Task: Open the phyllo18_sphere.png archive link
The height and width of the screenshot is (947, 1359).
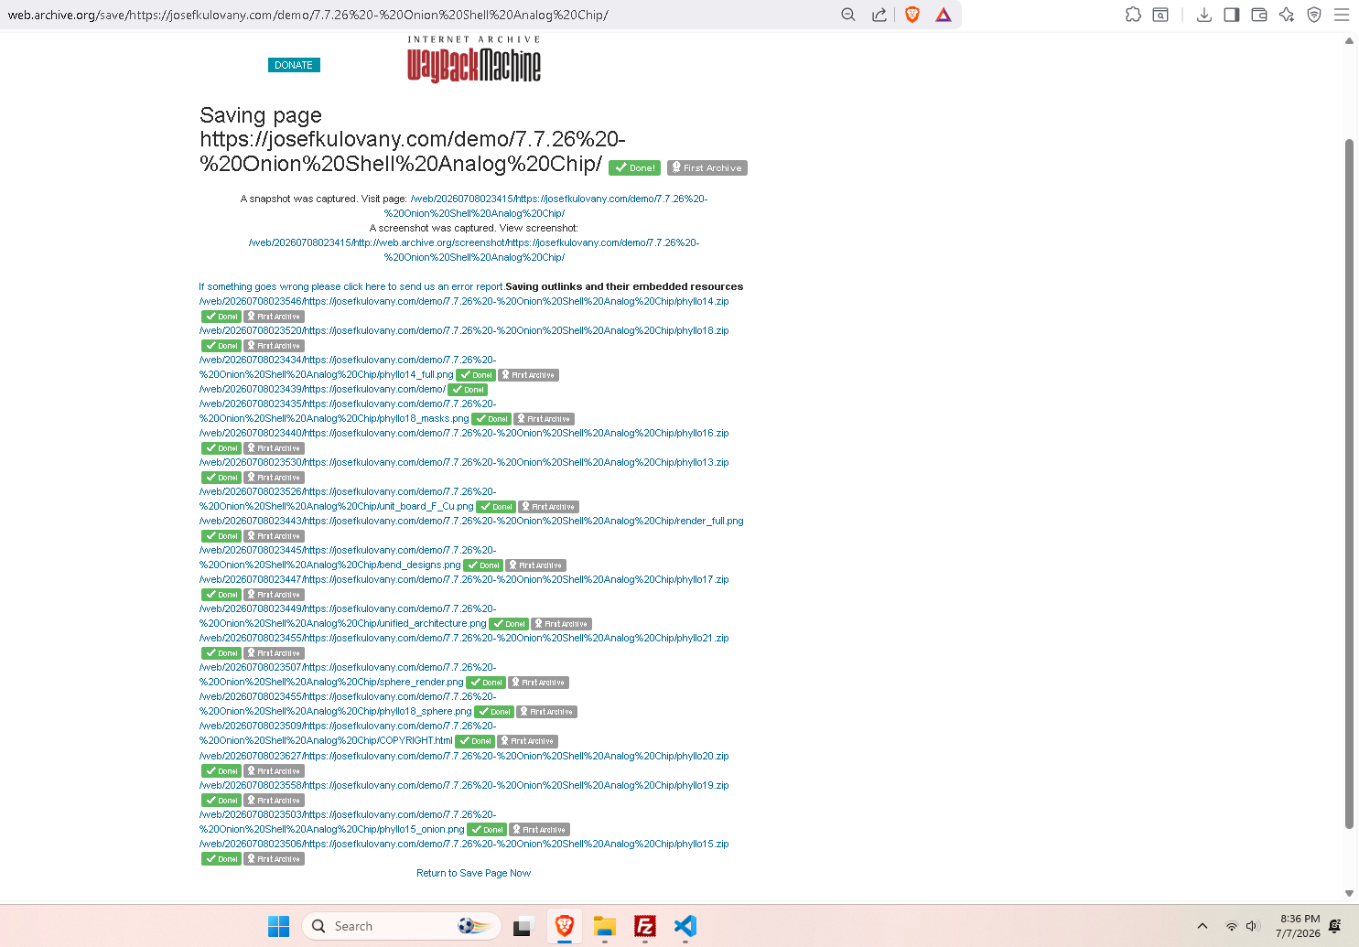Action: [x=348, y=704]
